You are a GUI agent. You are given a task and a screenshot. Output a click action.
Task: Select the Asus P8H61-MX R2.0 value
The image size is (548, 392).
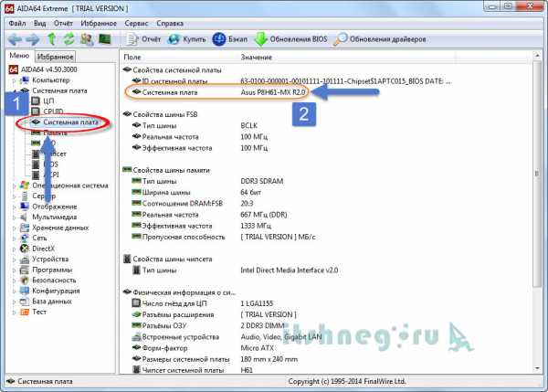(273, 92)
